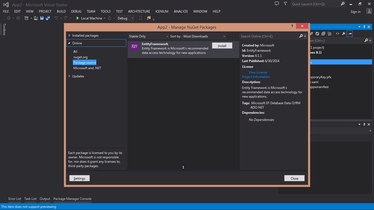Open the Debug configuration dropdown
This screenshot has width=374, height=210.
point(125,18)
